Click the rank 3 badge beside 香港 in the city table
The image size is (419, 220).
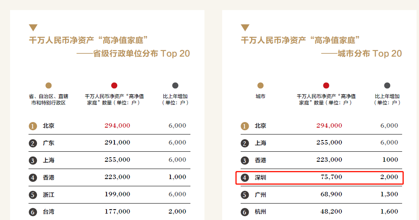coord(245,161)
